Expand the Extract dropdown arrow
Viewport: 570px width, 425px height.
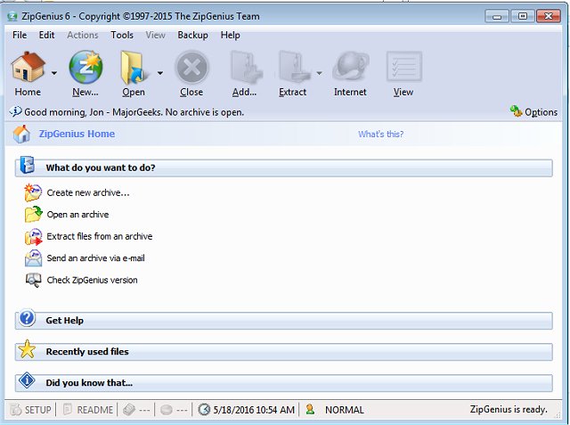pos(319,73)
